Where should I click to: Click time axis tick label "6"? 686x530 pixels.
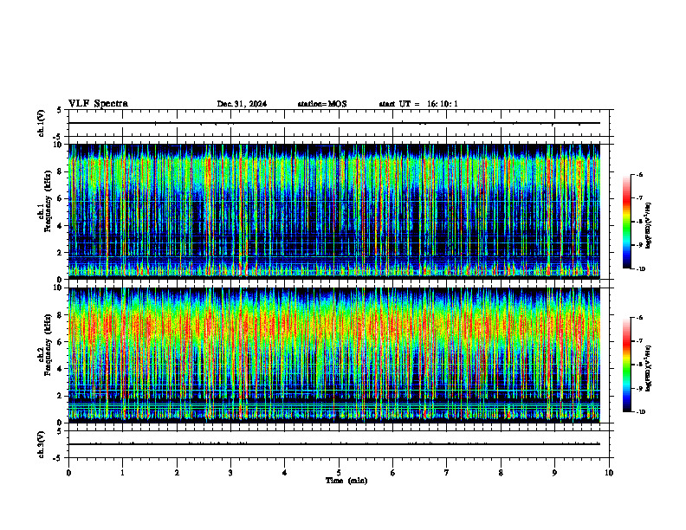coord(393,473)
